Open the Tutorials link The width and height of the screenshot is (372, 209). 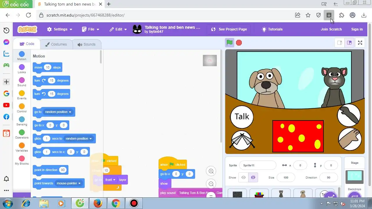click(x=272, y=29)
